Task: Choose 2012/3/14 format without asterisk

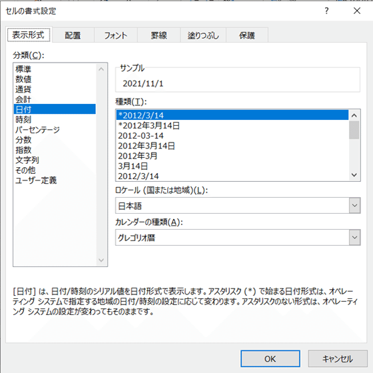Action: tap(232, 176)
